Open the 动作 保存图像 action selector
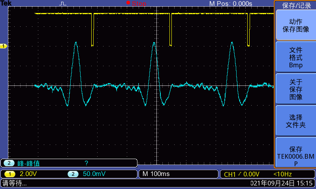This screenshot has width=316, height=189. click(x=295, y=25)
